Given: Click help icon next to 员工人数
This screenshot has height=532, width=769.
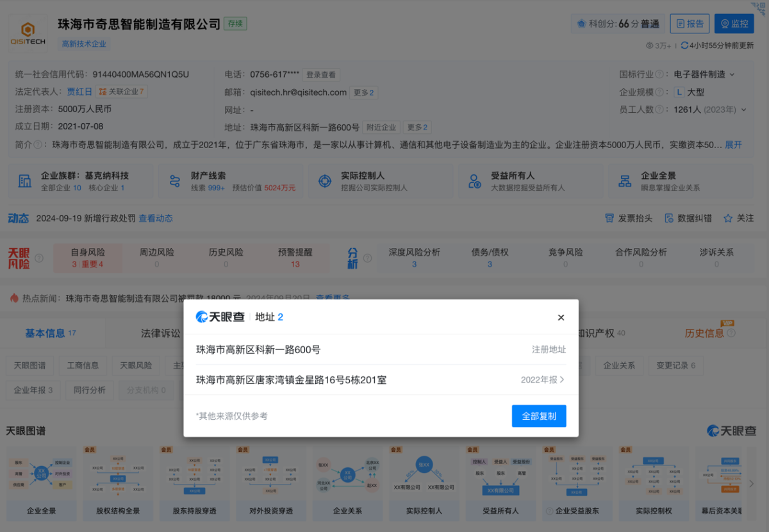Looking at the screenshot, I should tap(659, 110).
